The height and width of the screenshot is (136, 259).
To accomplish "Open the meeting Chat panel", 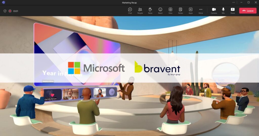I will click(x=130, y=11).
